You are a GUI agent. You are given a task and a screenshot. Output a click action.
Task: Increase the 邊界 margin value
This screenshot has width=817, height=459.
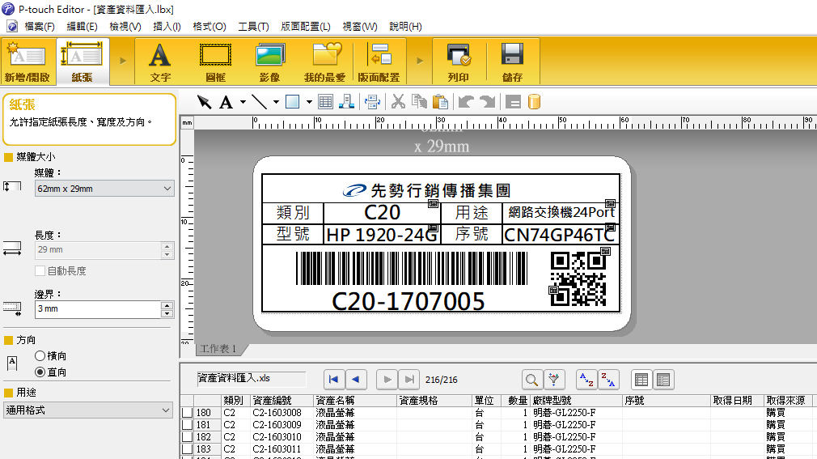(x=167, y=305)
